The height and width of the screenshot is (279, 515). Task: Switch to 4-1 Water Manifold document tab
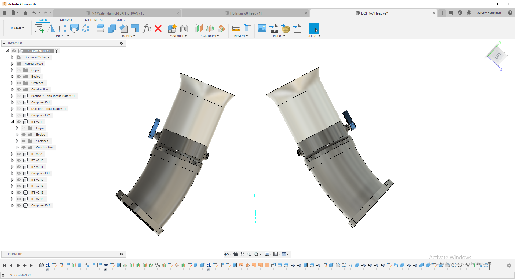pyautogui.click(x=117, y=13)
